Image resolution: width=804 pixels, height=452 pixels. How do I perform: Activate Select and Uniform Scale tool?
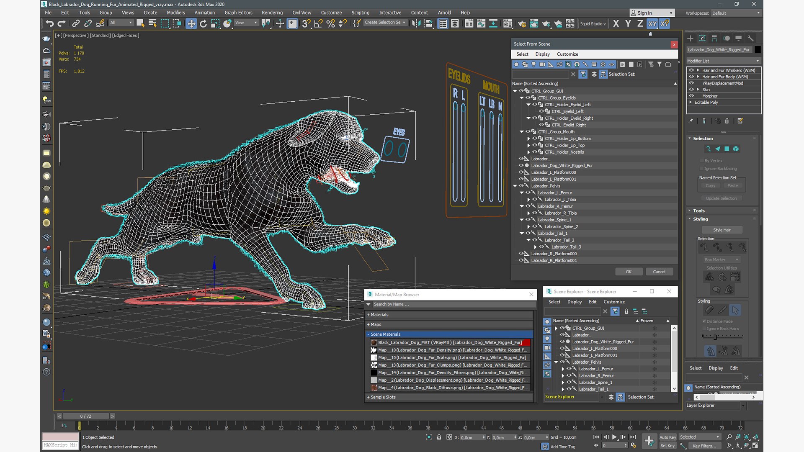(x=215, y=23)
